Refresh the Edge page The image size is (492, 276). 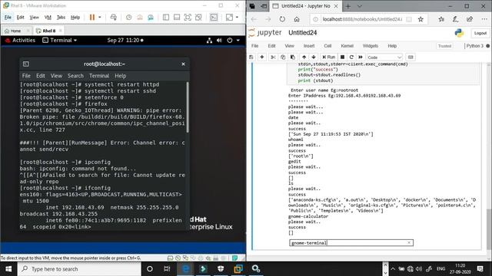click(x=282, y=19)
